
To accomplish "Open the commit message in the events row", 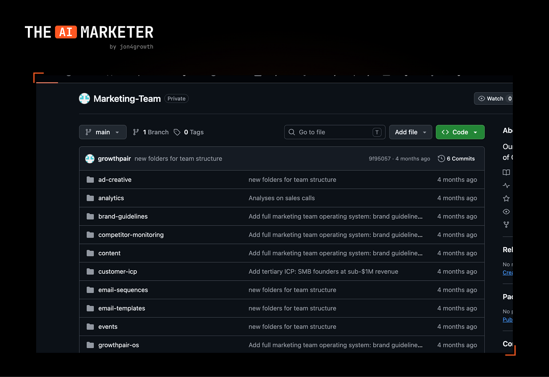I will click(x=292, y=327).
